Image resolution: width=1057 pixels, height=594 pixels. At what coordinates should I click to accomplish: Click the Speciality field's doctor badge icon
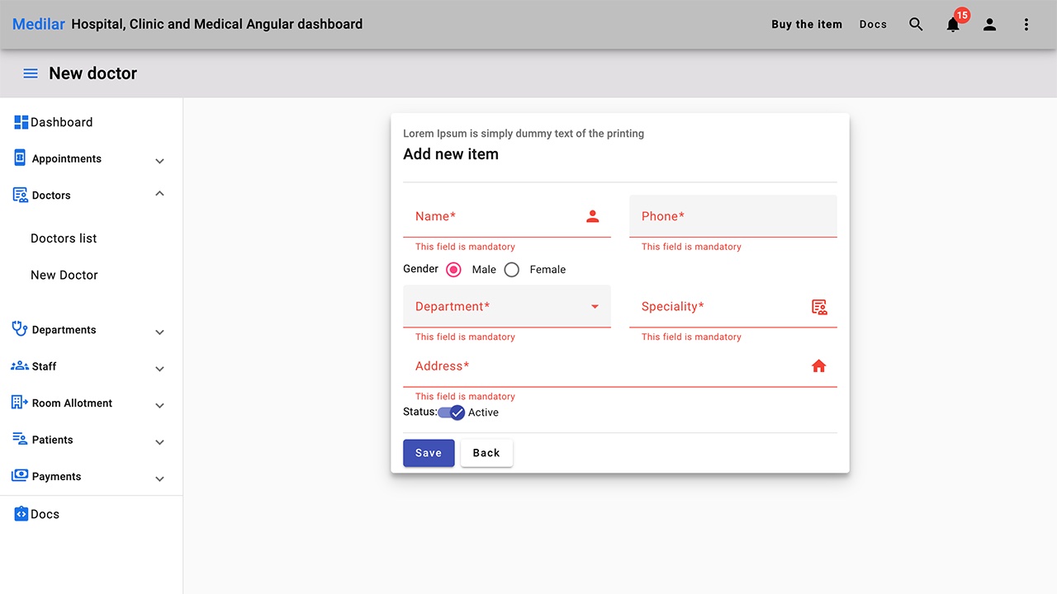click(818, 306)
